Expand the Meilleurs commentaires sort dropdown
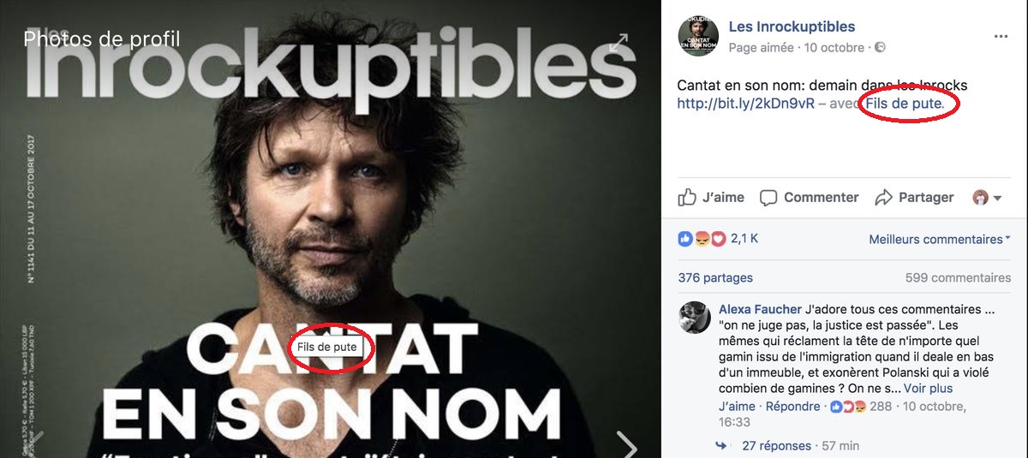This screenshot has height=458, width=1028. click(x=939, y=240)
